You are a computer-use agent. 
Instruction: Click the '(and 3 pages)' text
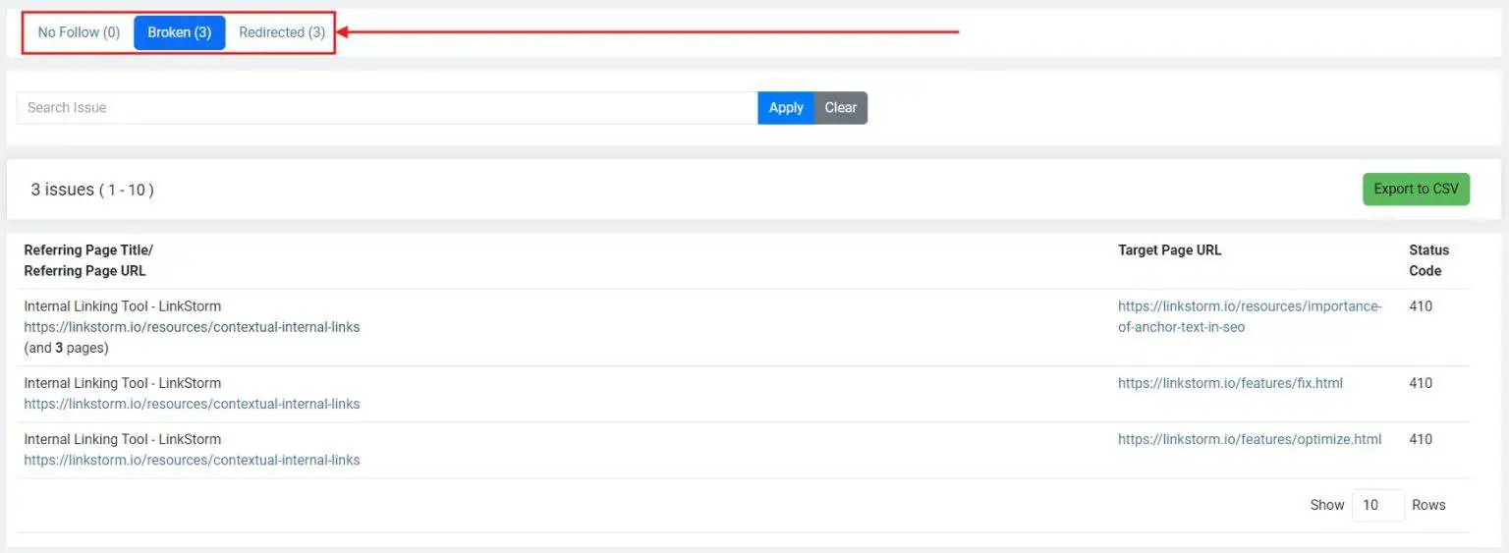(x=67, y=348)
